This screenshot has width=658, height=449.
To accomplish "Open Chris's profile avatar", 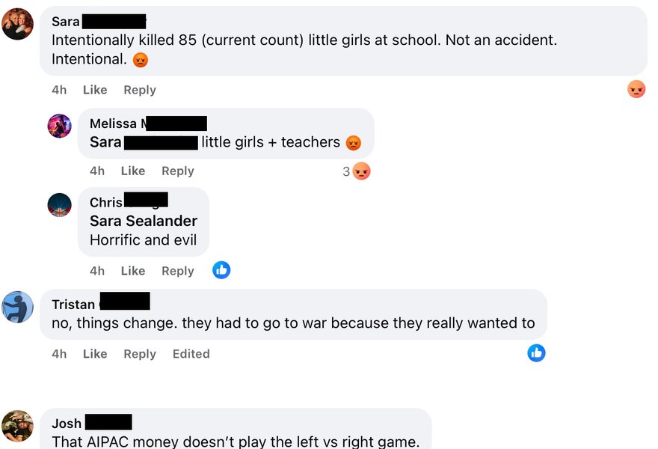I will tap(59, 205).
